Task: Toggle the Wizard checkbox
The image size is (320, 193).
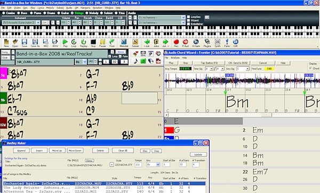Action: click(189, 20)
